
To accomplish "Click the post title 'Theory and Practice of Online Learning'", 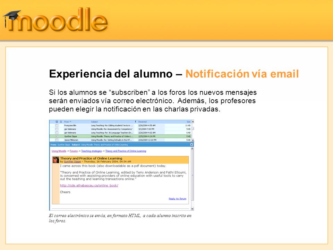I will [x=91, y=158].
